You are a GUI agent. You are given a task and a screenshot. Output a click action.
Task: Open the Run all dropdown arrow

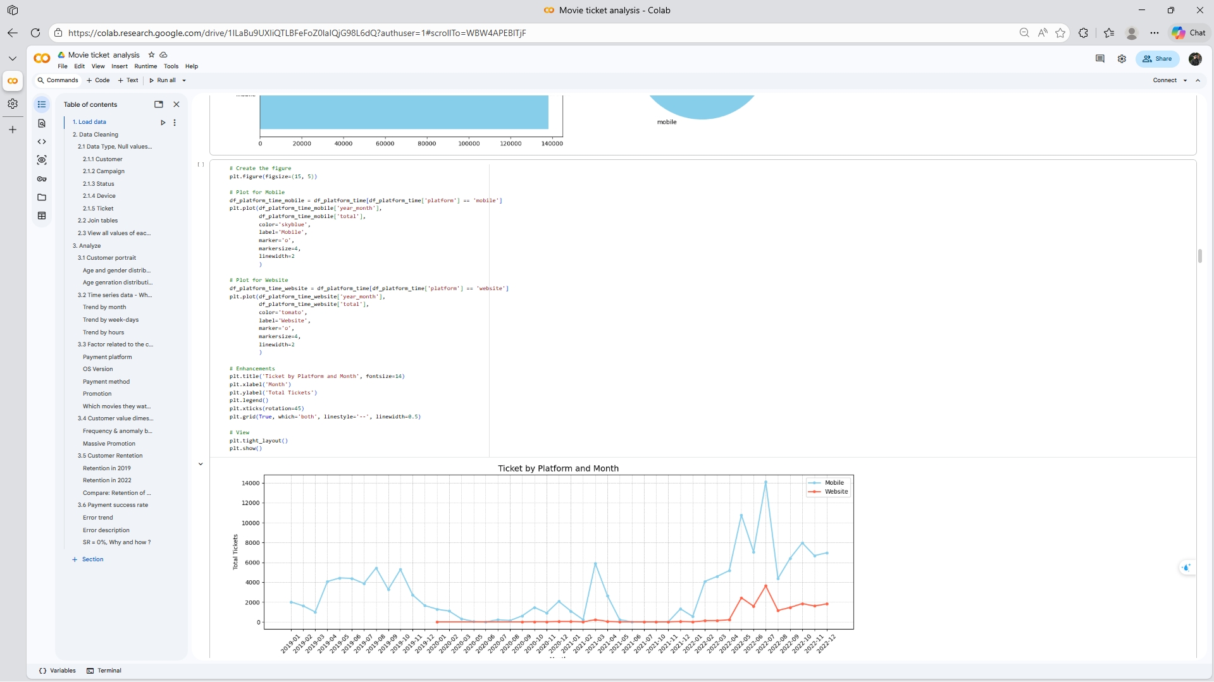[184, 81]
